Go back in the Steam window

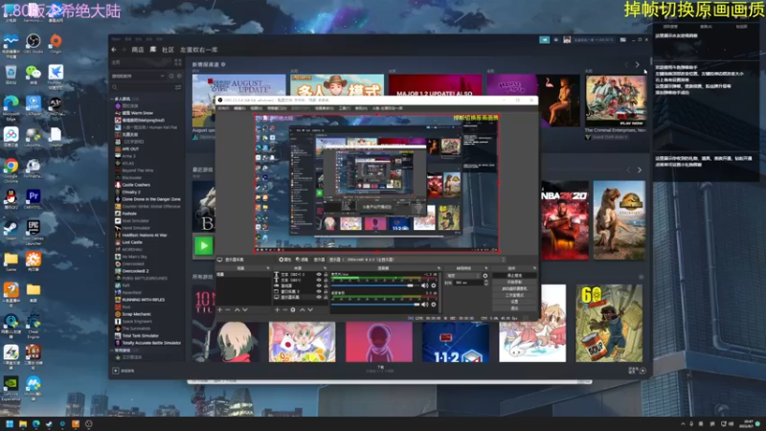(114, 50)
